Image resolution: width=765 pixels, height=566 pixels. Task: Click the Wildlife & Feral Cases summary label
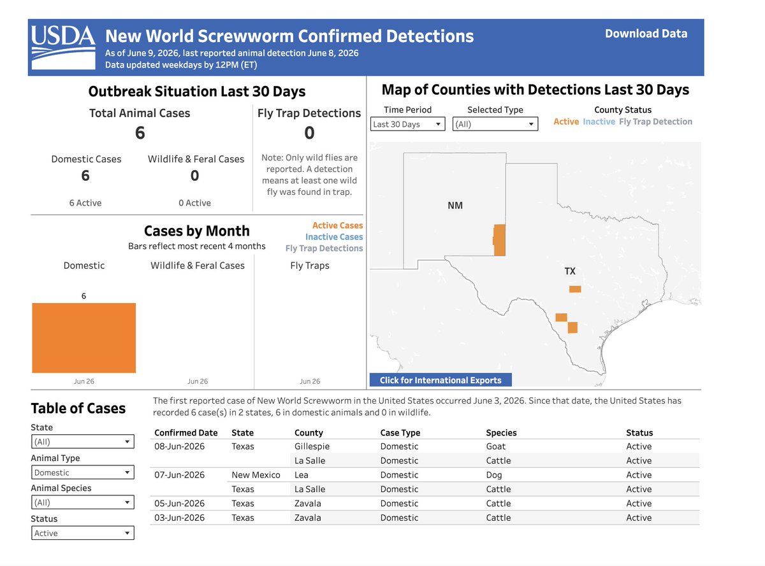(x=196, y=159)
